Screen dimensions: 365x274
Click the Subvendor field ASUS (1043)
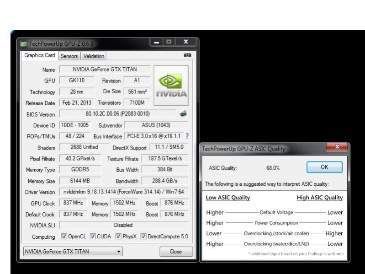[156, 125]
